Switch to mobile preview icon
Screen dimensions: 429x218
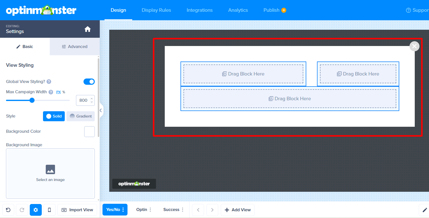point(49,210)
